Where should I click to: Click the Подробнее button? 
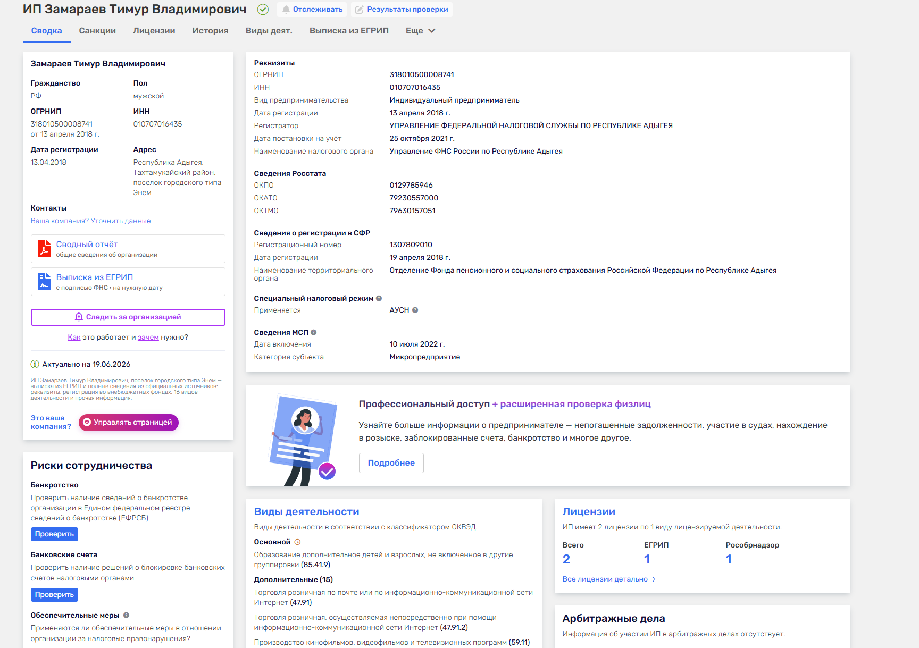(x=391, y=463)
